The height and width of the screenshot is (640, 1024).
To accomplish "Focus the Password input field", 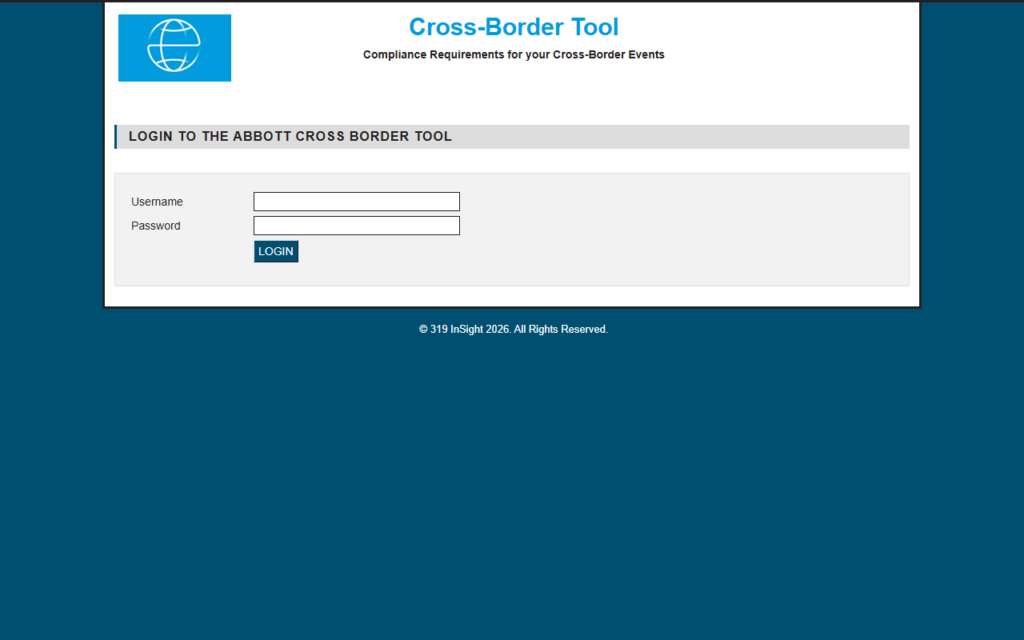I will coord(357,226).
